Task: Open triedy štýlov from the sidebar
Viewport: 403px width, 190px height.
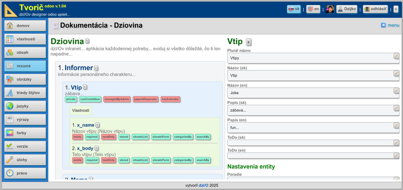Action: coord(25,93)
